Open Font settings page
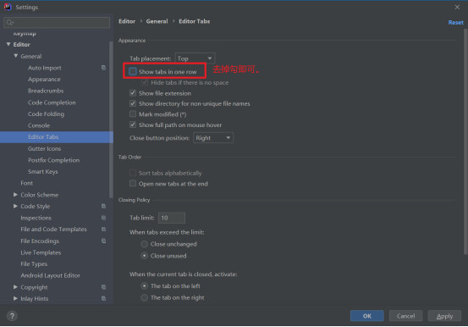This screenshot has width=468, height=327. coord(26,183)
